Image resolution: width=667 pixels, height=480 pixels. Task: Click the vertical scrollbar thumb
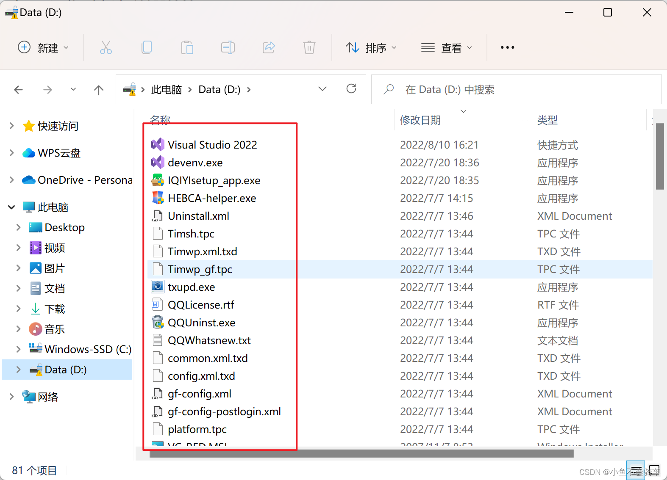660,156
